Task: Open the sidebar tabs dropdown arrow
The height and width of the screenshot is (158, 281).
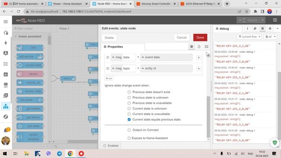Action: [x=277, y=29]
